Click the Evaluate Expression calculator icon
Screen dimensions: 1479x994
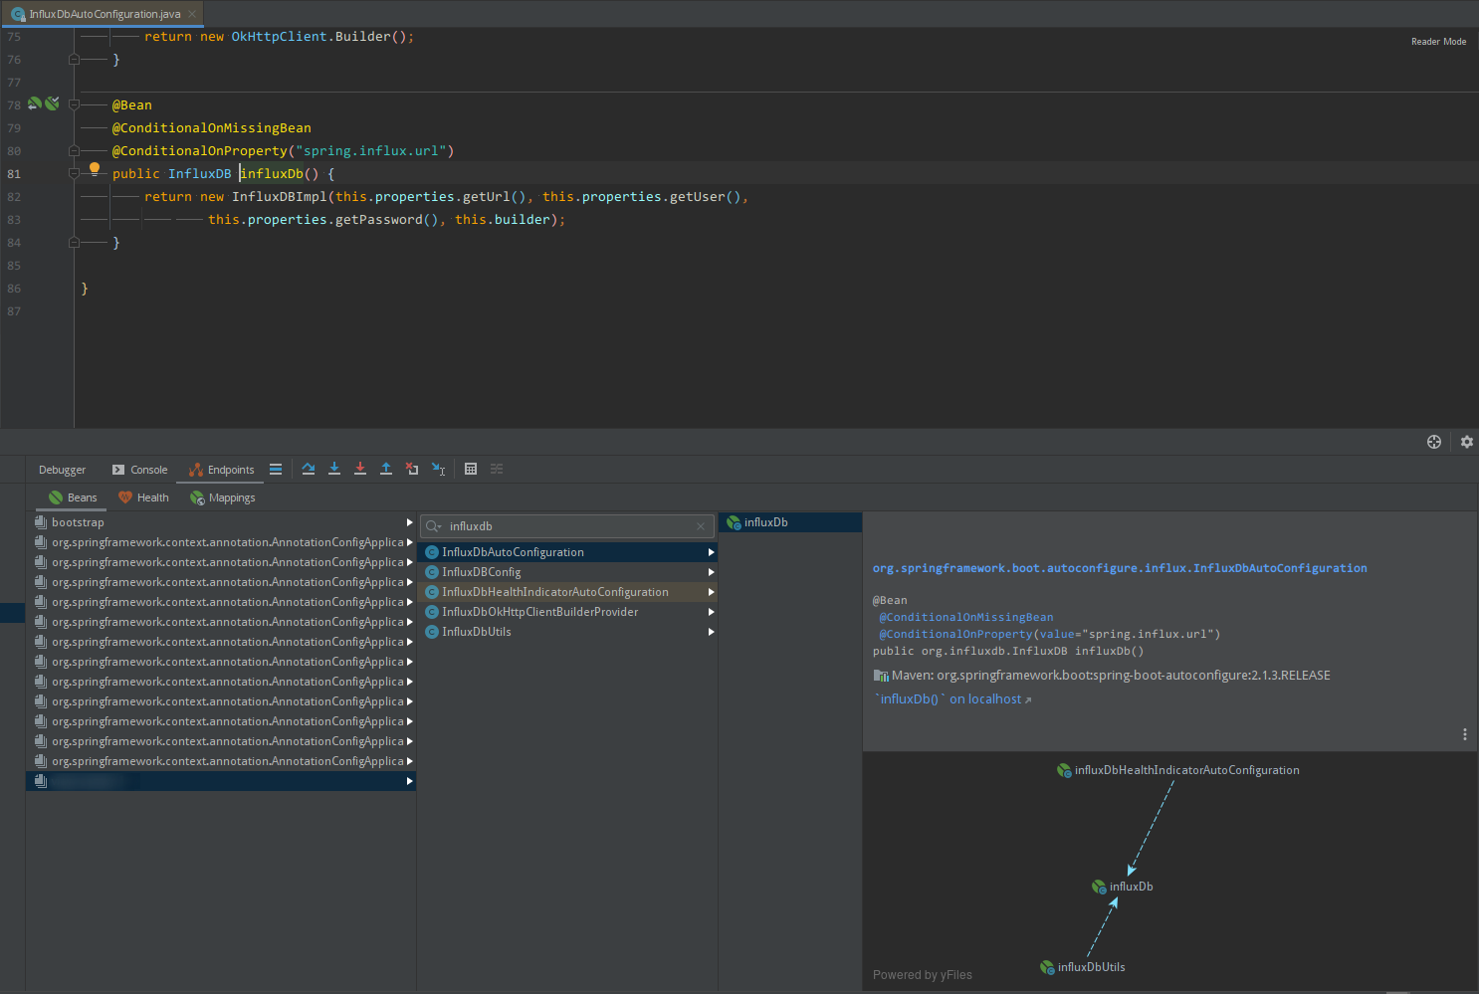pos(471,469)
